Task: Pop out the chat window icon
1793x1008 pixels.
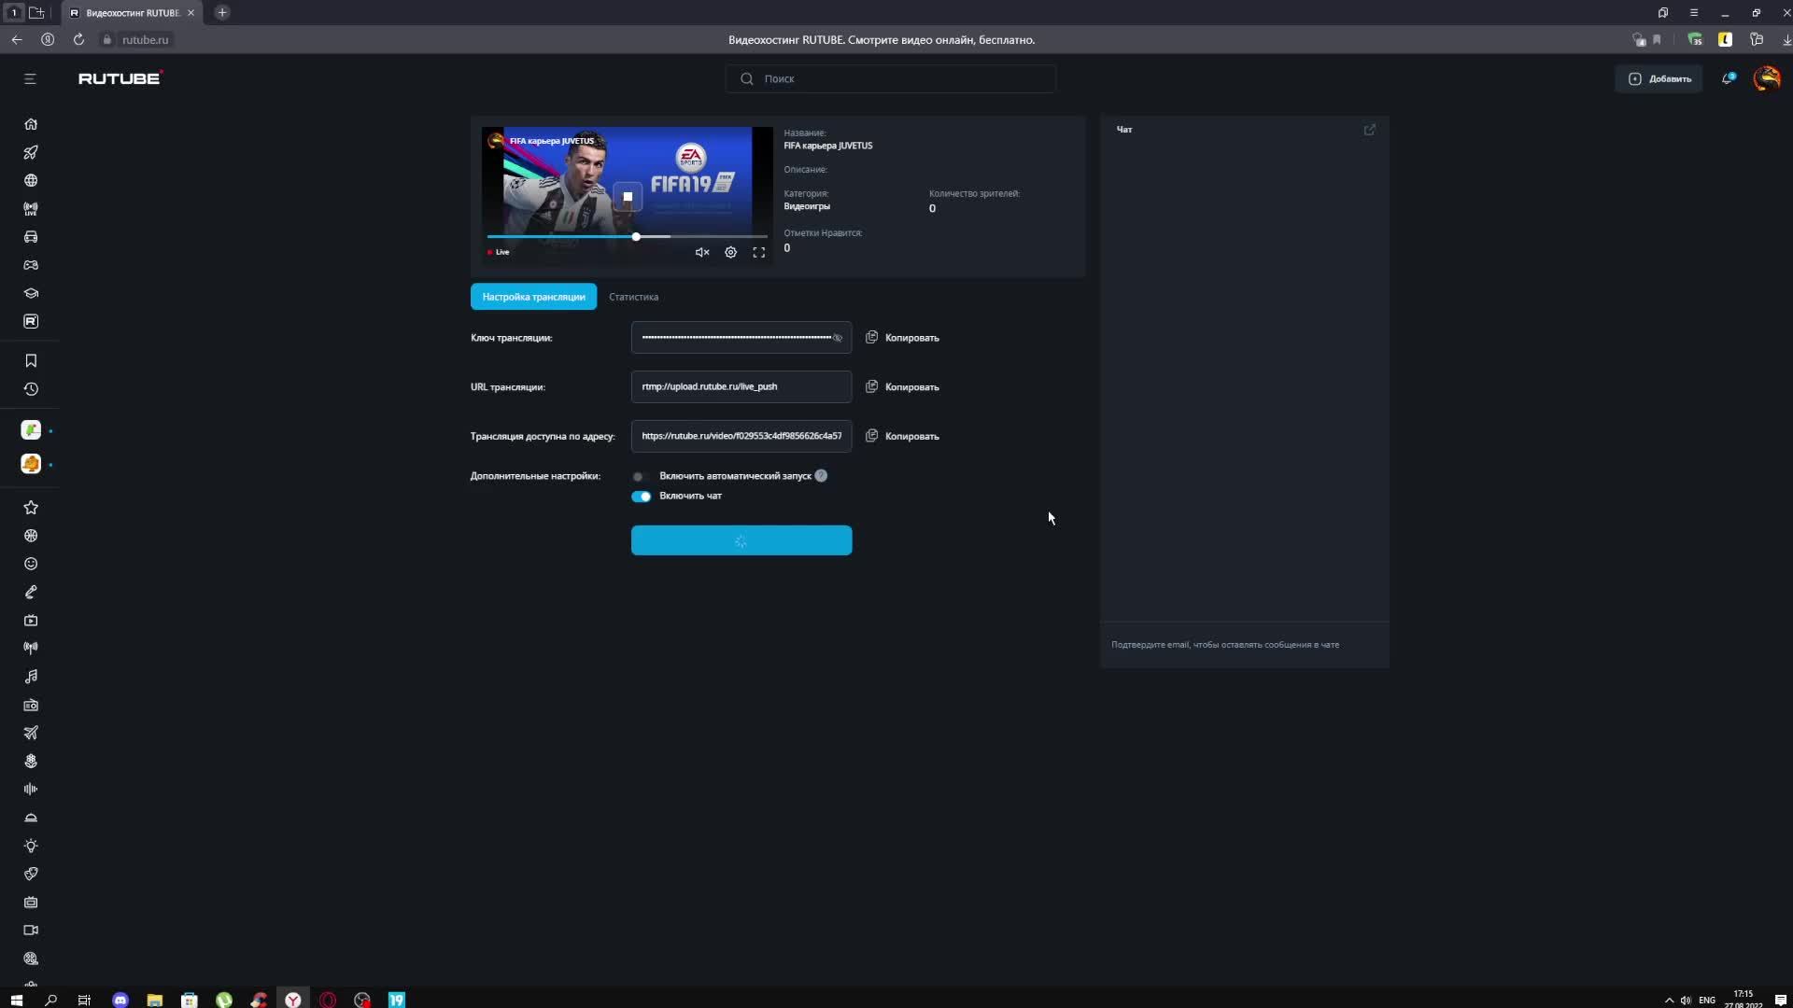Action: 1369,130
